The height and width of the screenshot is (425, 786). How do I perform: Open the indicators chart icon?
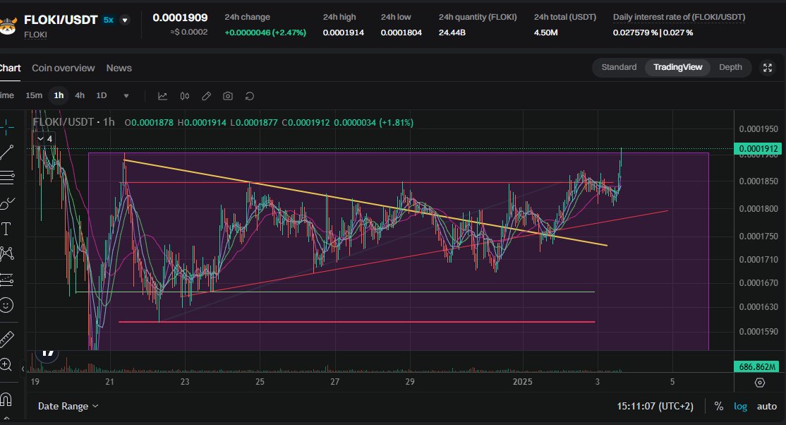point(162,96)
